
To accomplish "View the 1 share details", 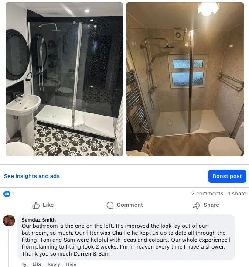I will 237,194.
